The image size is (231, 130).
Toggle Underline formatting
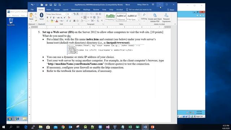point(54,18)
